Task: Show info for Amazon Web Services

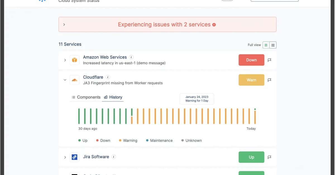Action: (x=131, y=57)
